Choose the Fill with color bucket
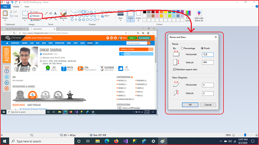 51,13
